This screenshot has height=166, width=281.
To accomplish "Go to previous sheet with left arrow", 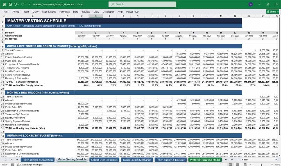I will coord(5,160).
